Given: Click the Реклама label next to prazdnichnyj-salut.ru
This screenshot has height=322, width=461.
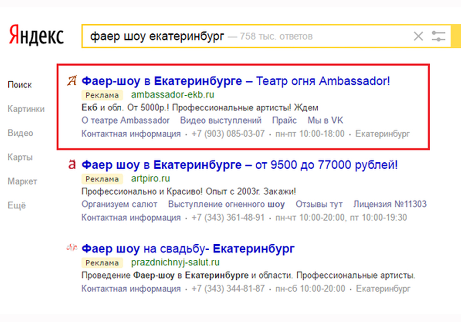Looking at the screenshot, I should click(x=102, y=263).
